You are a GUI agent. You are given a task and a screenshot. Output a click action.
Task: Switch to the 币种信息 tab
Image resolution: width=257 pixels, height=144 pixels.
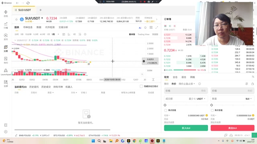point(28,27)
